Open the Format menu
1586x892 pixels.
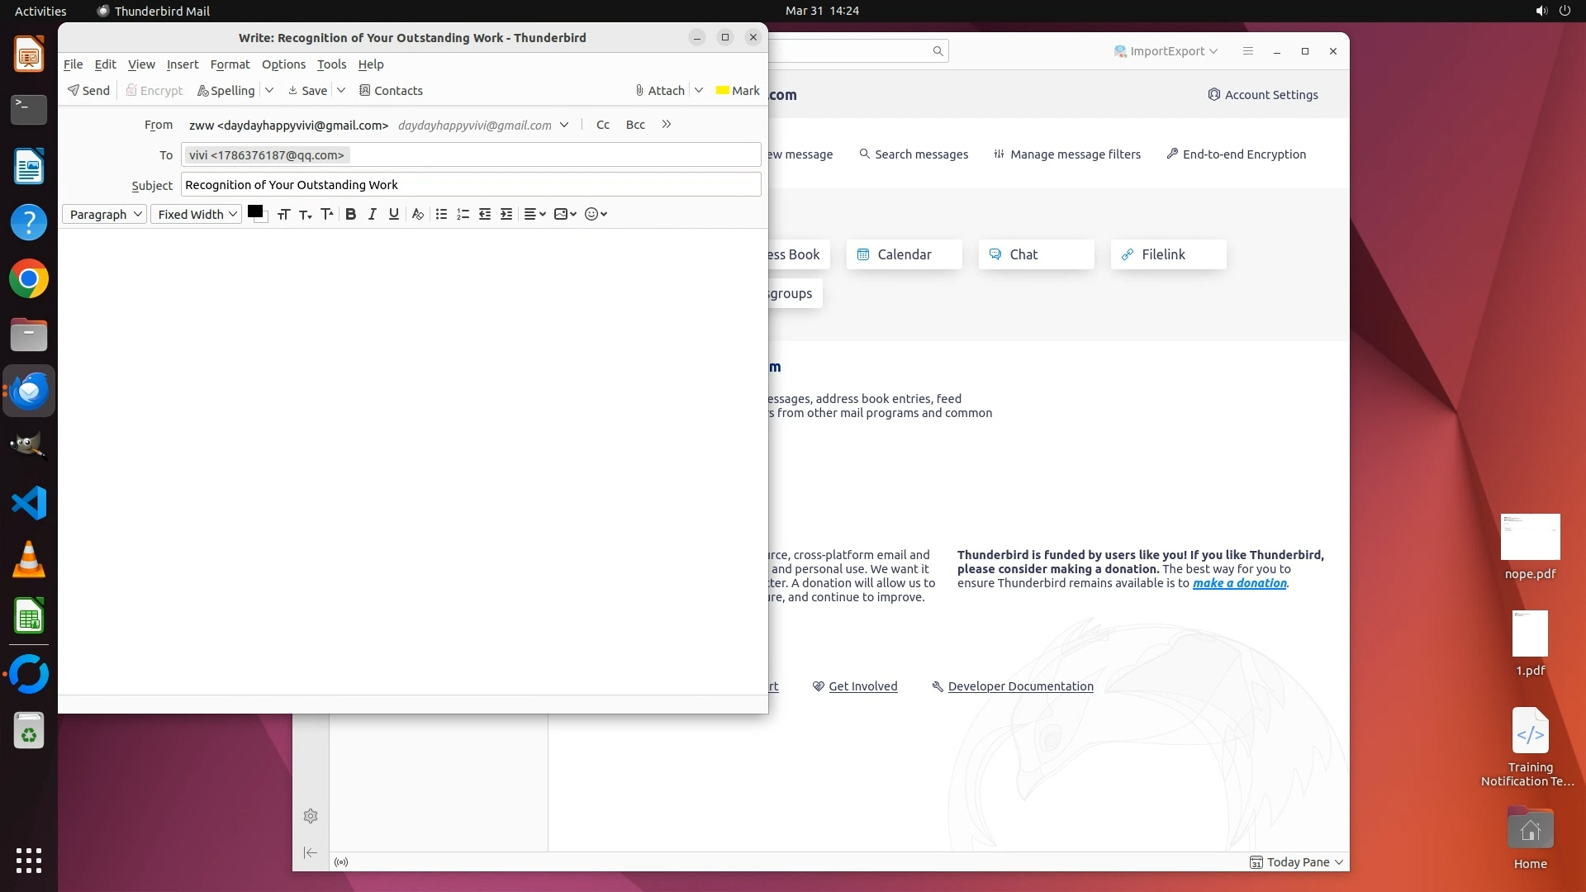point(230,64)
